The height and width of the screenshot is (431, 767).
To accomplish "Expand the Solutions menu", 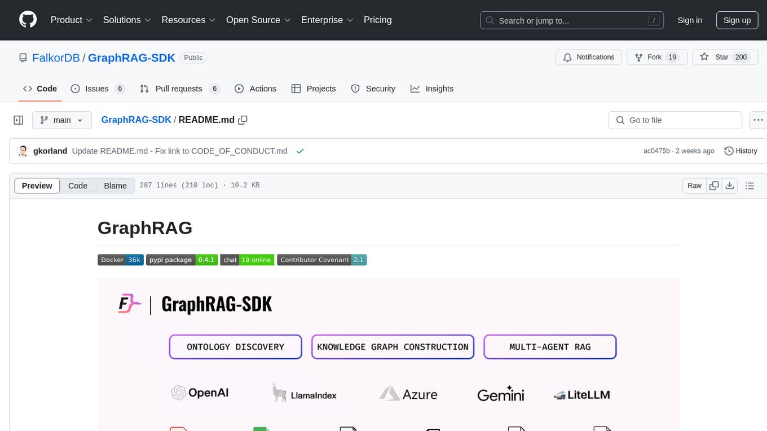I will click(x=127, y=20).
